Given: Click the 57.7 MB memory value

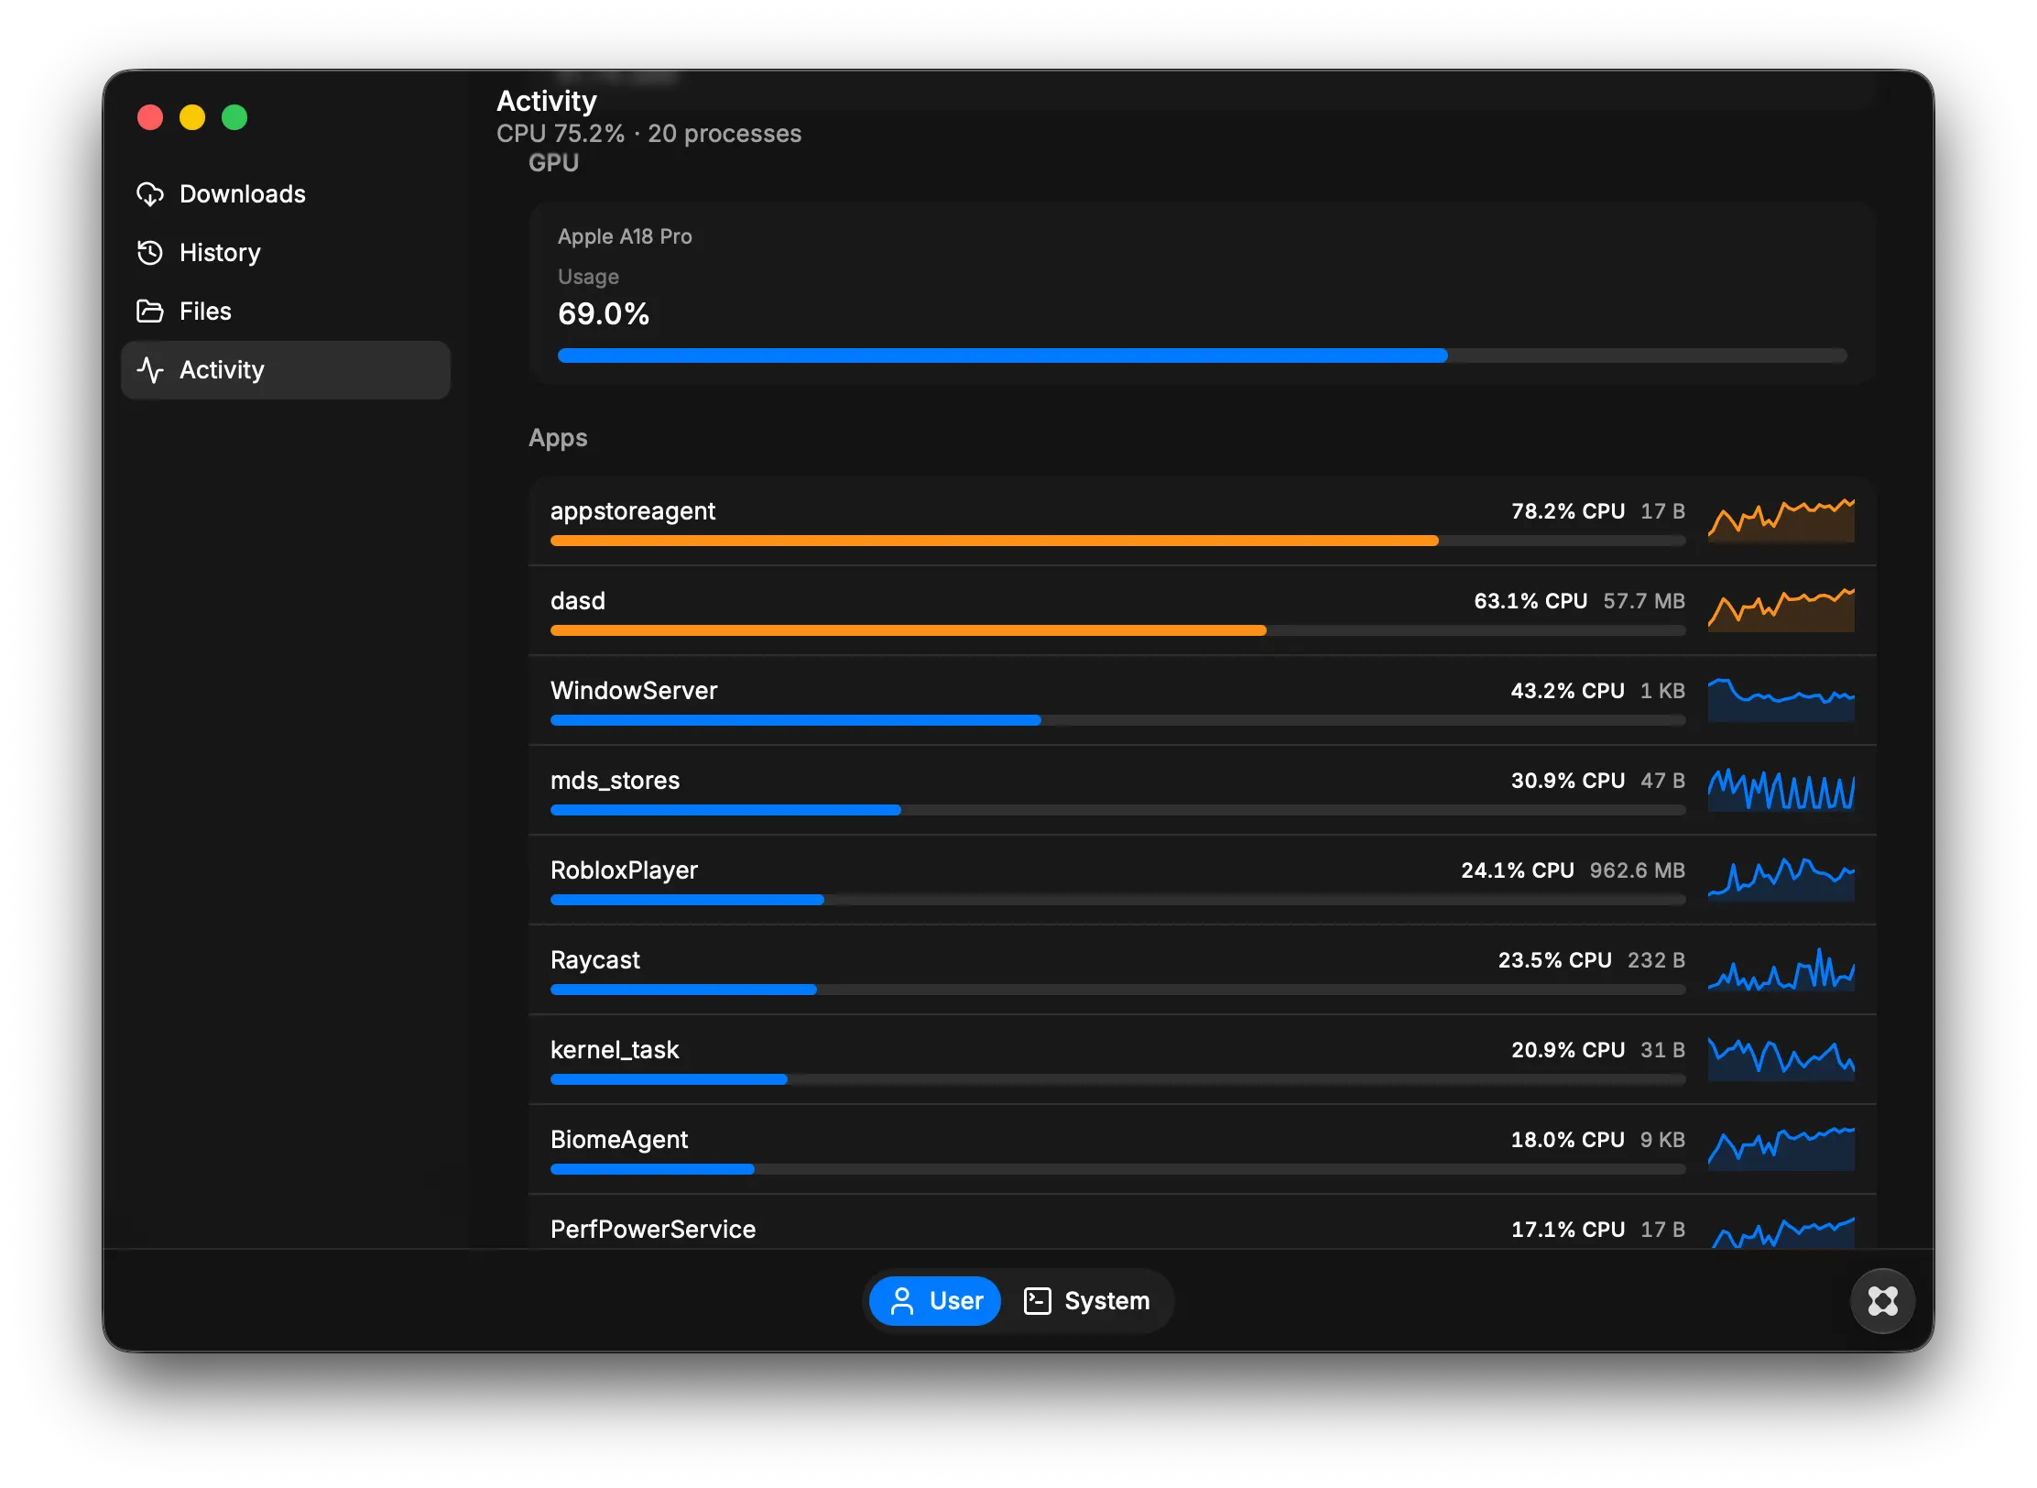Looking at the screenshot, I should pos(1645,601).
